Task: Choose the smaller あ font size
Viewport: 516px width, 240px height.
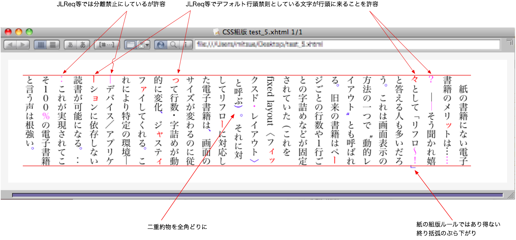Action: [70, 45]
